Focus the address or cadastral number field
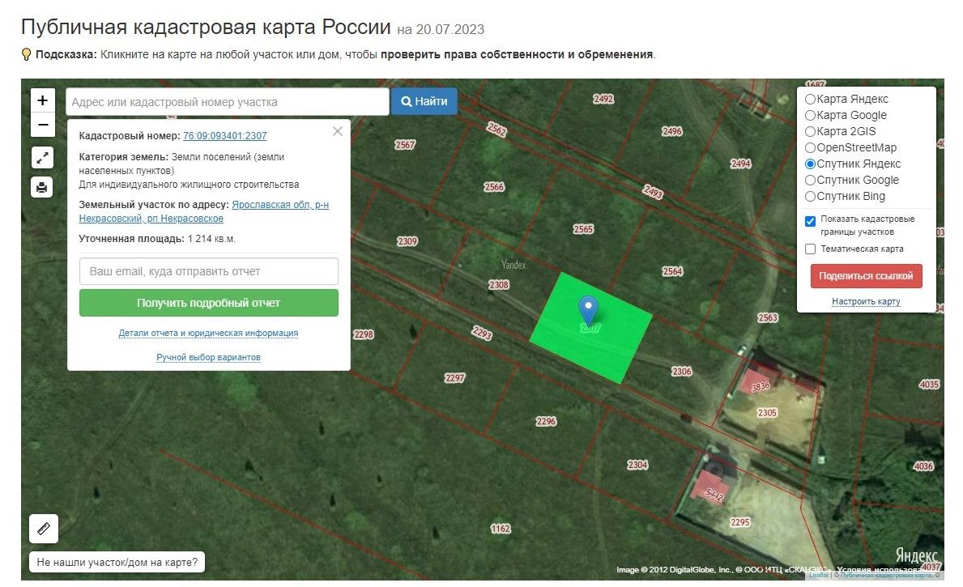This screenshot has height=587, width=963. [x=228, y=102]
